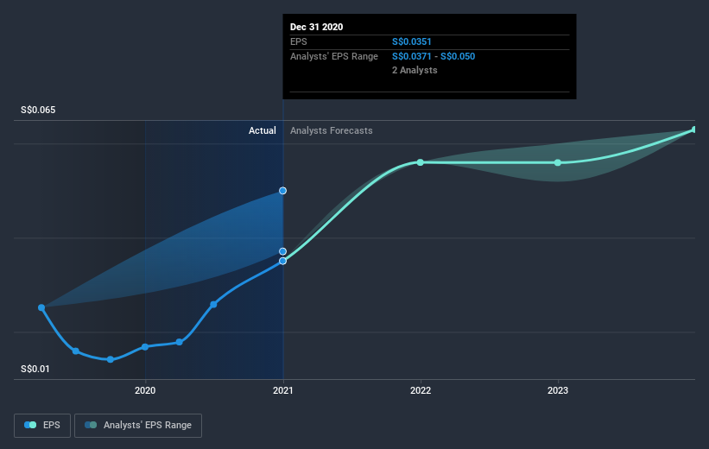Viewport: 709px width, 449px height.
Task: Click the 2022 x-axis label
Action: coord(421,390)
